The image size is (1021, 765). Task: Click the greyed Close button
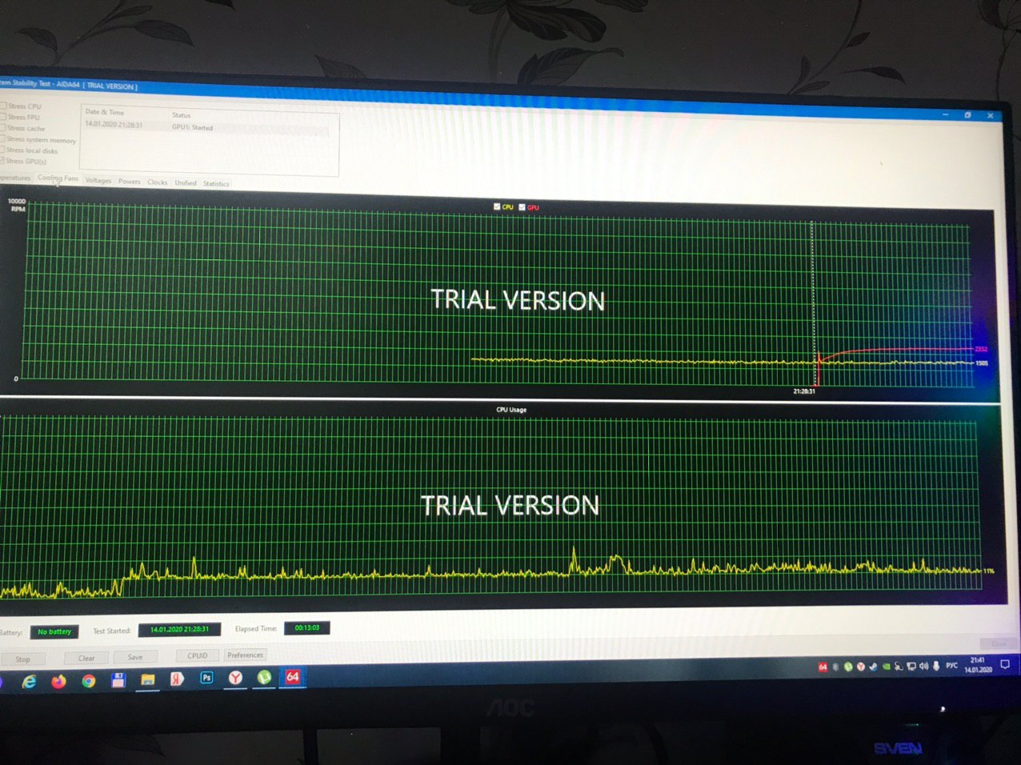[999, 643]
